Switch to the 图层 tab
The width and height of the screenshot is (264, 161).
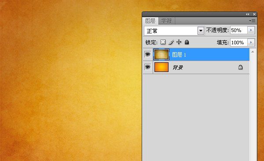(150, 21)
